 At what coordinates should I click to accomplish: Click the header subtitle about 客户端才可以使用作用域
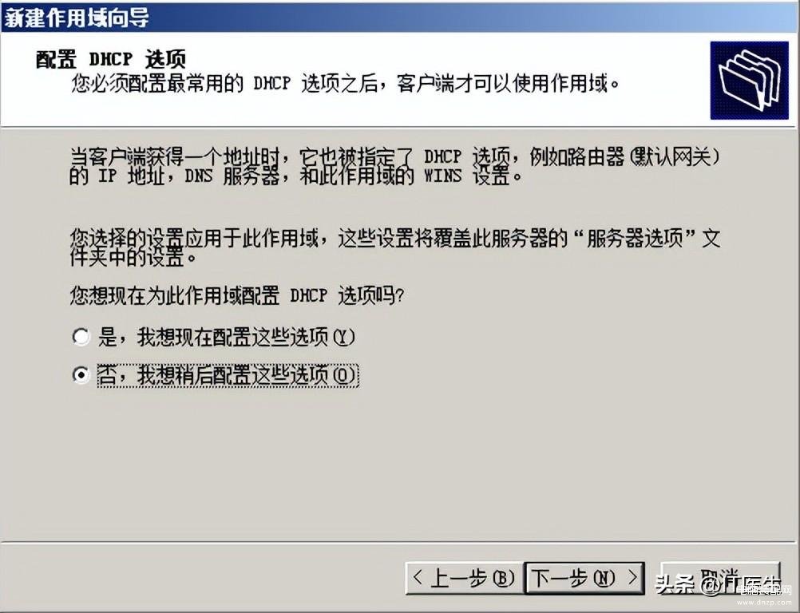345,83
